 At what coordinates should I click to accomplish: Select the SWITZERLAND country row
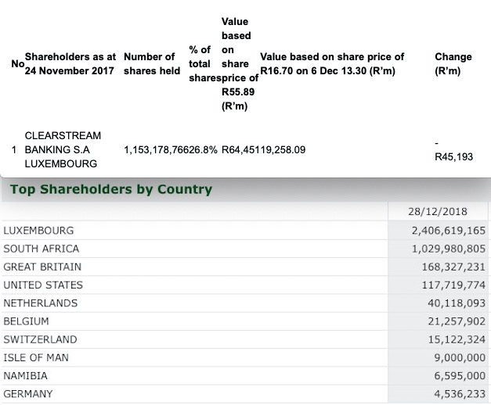[244, 339]
